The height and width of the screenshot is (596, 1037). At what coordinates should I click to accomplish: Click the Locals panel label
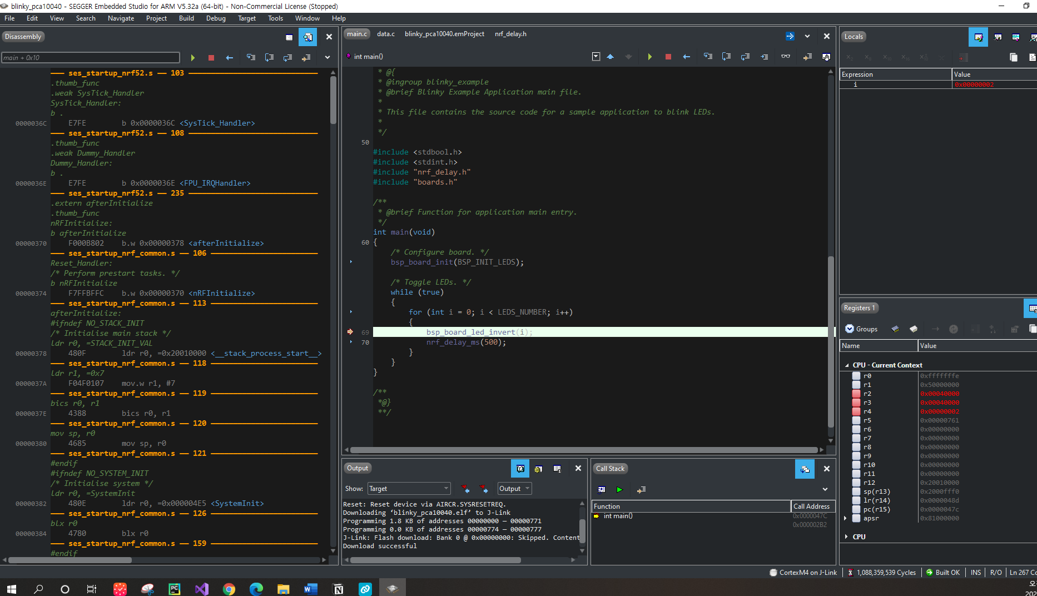coord(854,37)
